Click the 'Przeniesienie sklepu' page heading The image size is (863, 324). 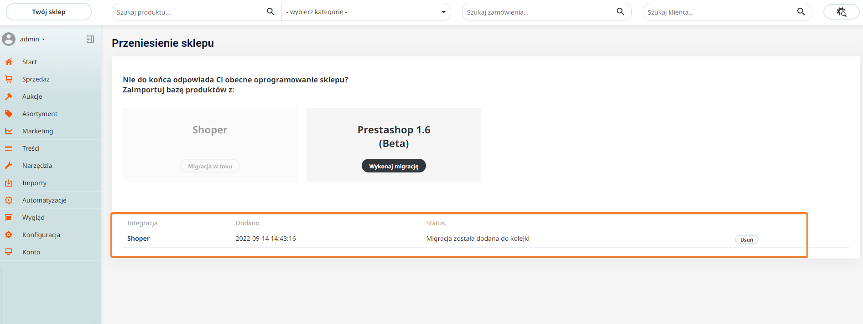pos(163,43)
